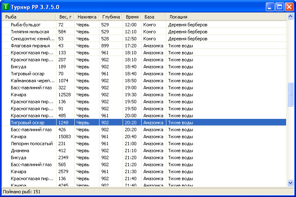Click the scrollbar down arrow

pyautogui.click(x=290, y=183)
